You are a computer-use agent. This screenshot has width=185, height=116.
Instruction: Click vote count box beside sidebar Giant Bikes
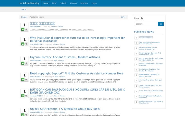pyautogui.click(x=136, y=91)
